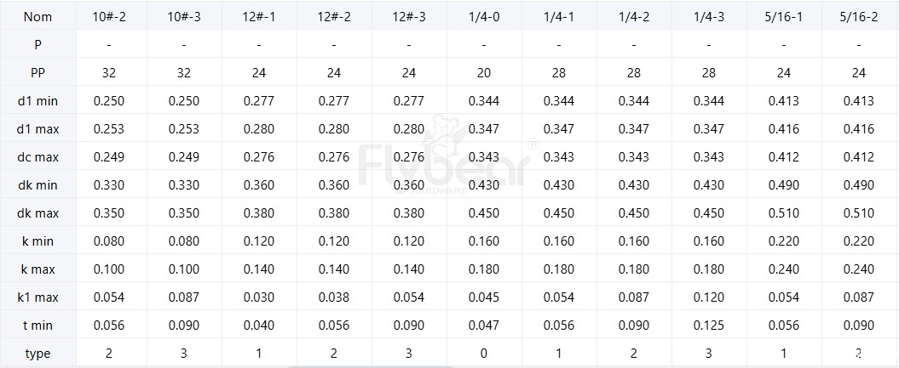Select the '5/16-2' column header

click(859, 16)
